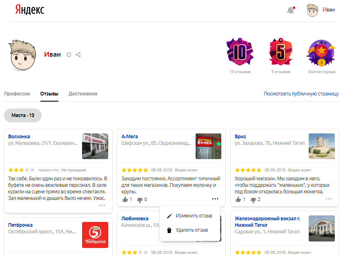Open the large profile avatar picture
This screenshot has width=343, height=257.
point(22,55)
